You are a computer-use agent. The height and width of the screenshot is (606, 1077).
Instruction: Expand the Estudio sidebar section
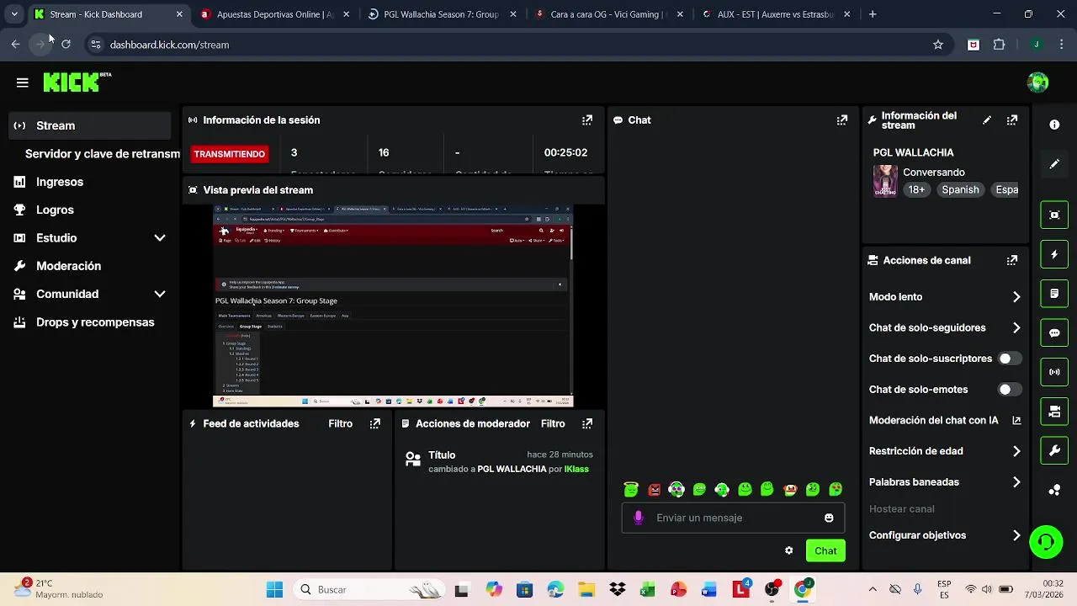pyautogui.click(x=160, y=238)
